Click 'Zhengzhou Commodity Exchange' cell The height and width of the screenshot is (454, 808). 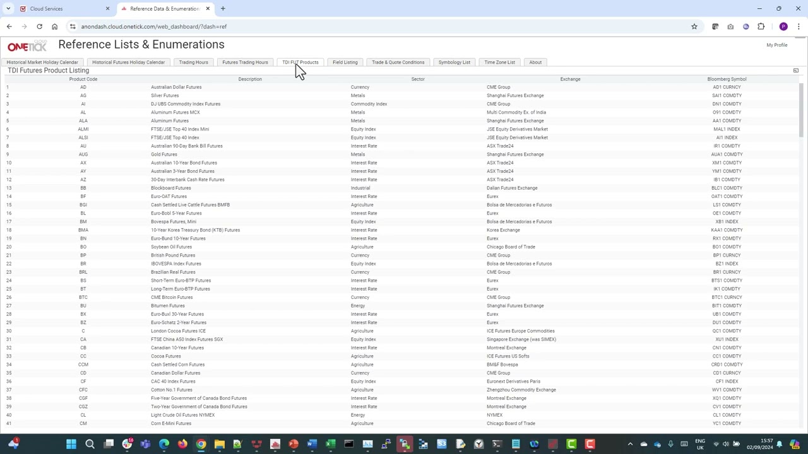[x=521, y=390]
